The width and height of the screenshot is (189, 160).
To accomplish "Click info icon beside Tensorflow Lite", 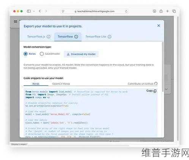I will pos(110,37).
